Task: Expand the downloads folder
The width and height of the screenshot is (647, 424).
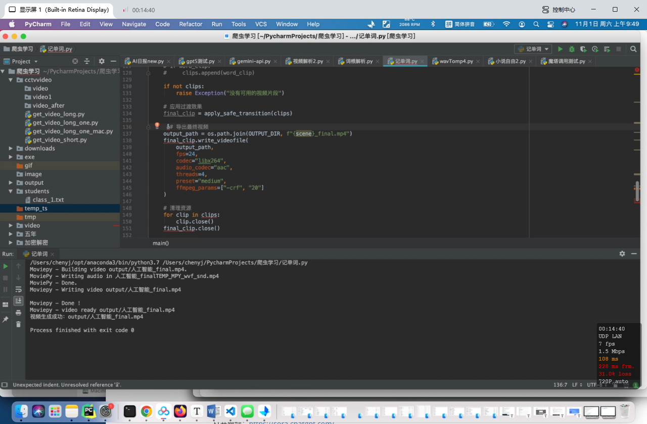Action: (11, 148)
